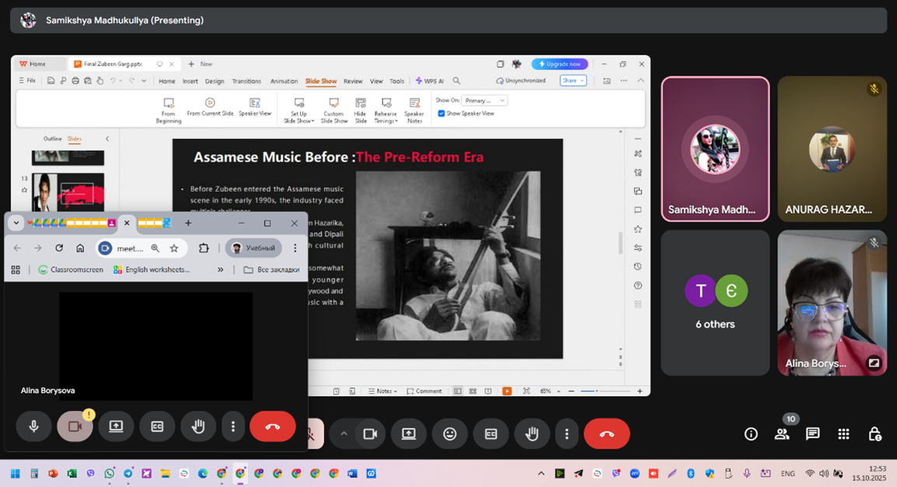Open the Activities grid icon
Viewport: 897px width, 487px height.
(843, 434)
